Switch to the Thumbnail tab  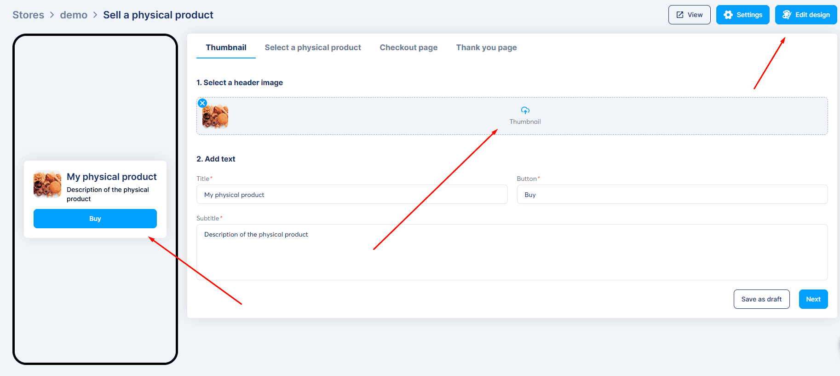[x=226, y=47]
